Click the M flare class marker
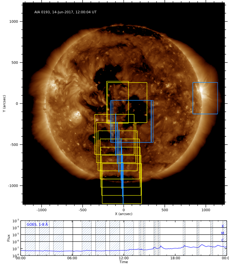This screenshot has width=229, height=269. point(223,233)
